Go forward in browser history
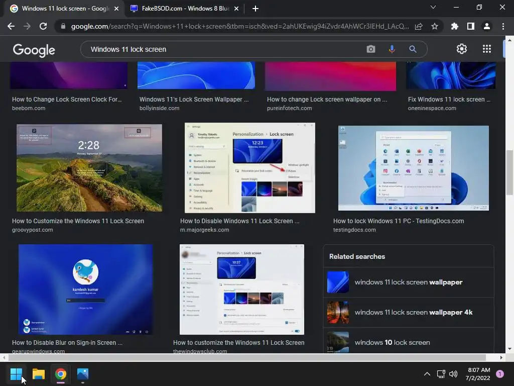Viewport: 514px width, 386px height. (x=27, y=26)
